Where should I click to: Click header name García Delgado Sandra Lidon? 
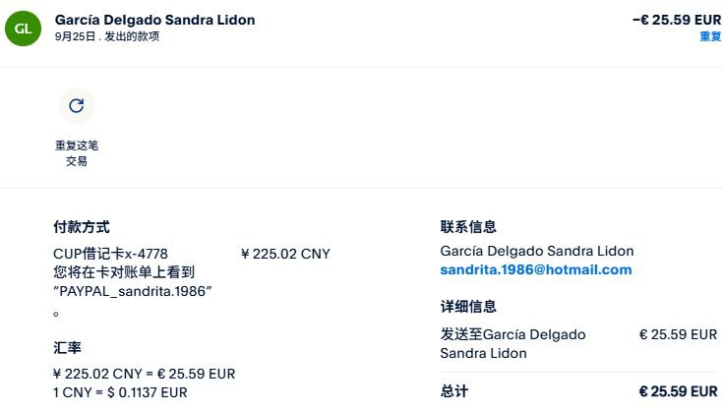point(154,20)
